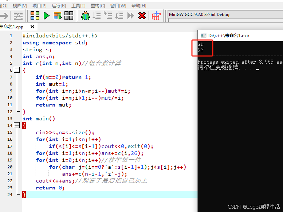
Task: Click the highlighted closing brace on line 24
Action: (x=24, y=195)
